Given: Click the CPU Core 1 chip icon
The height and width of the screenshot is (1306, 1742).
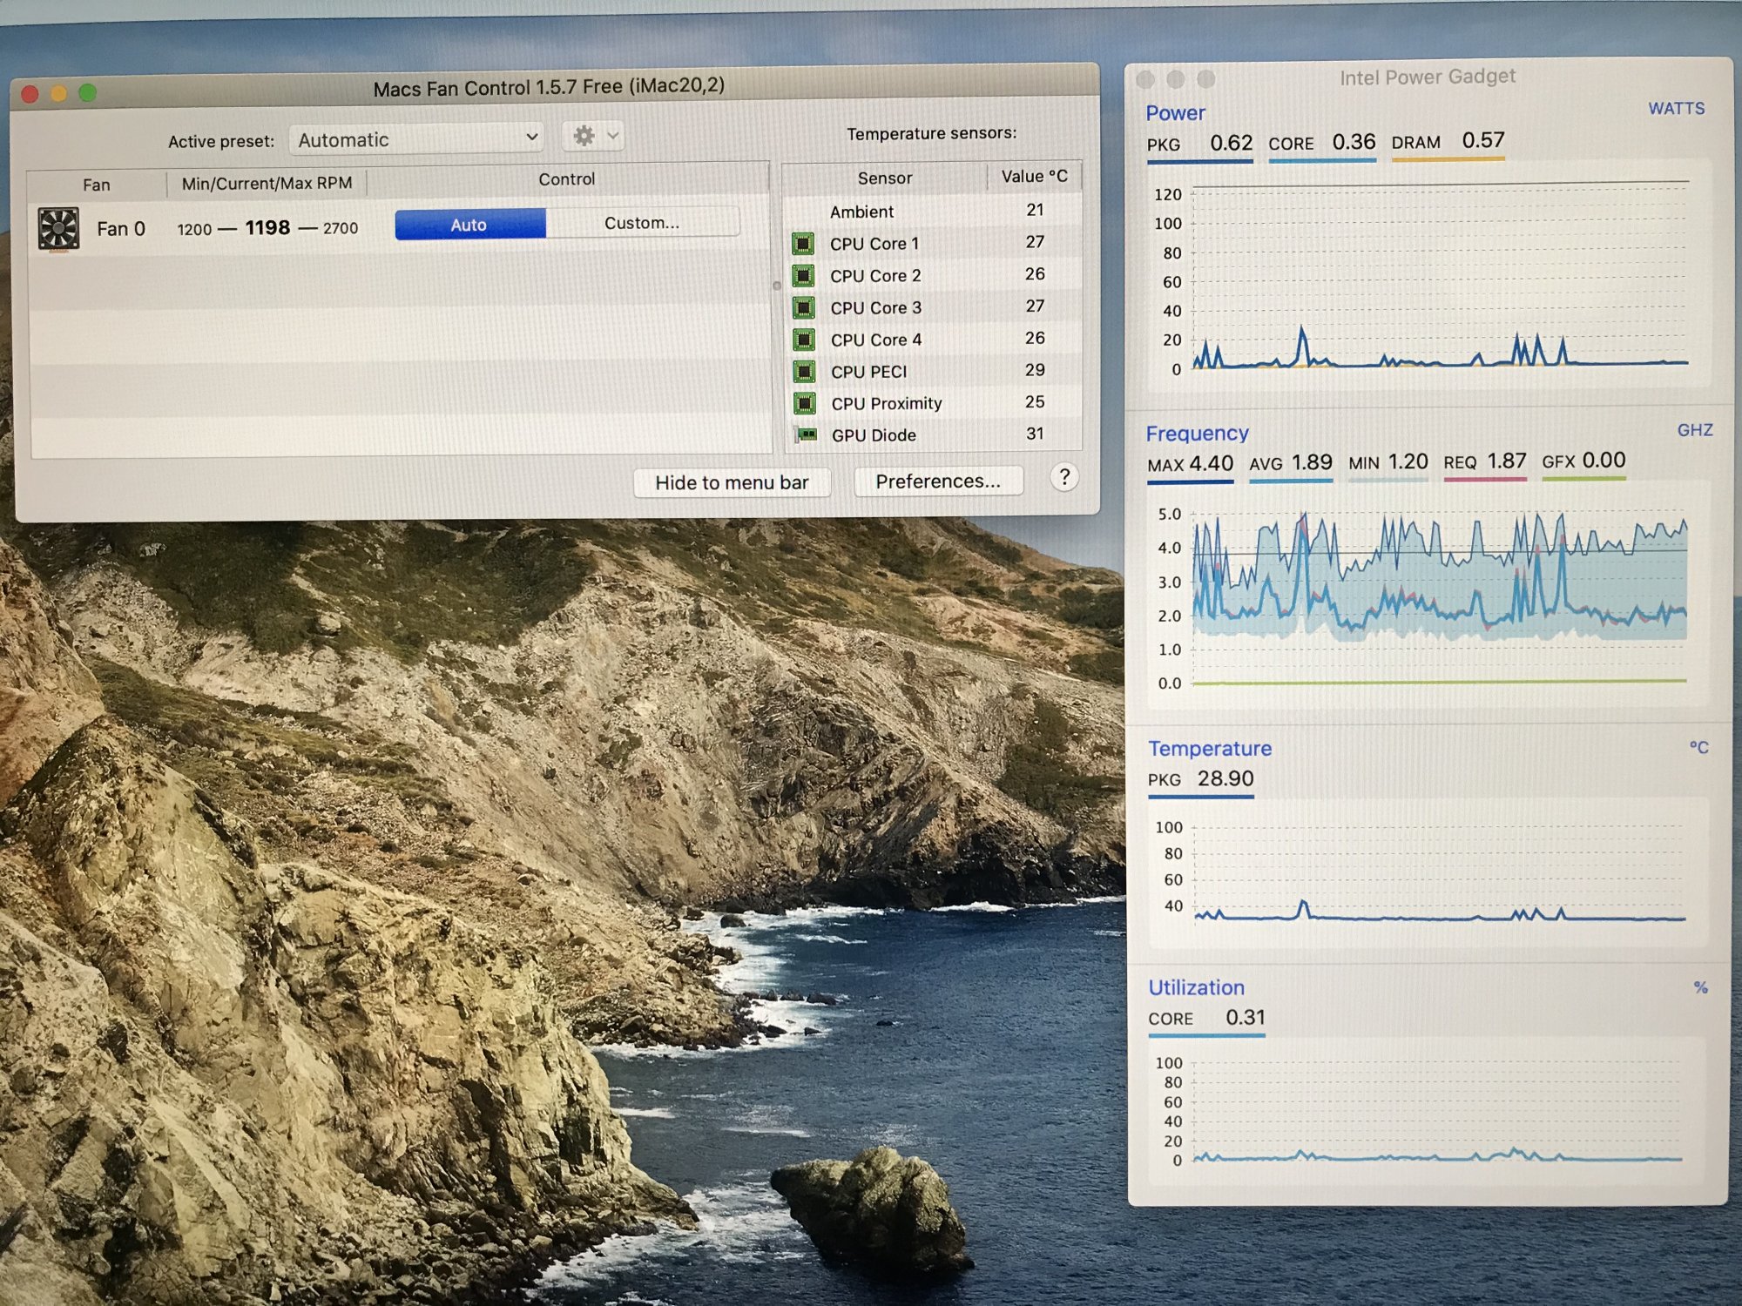Looking at the screenshot, I should 803,244.
